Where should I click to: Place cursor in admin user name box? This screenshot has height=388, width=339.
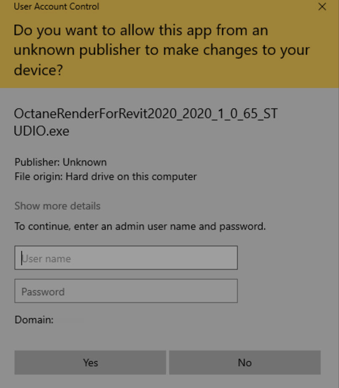tap(126, 258)
